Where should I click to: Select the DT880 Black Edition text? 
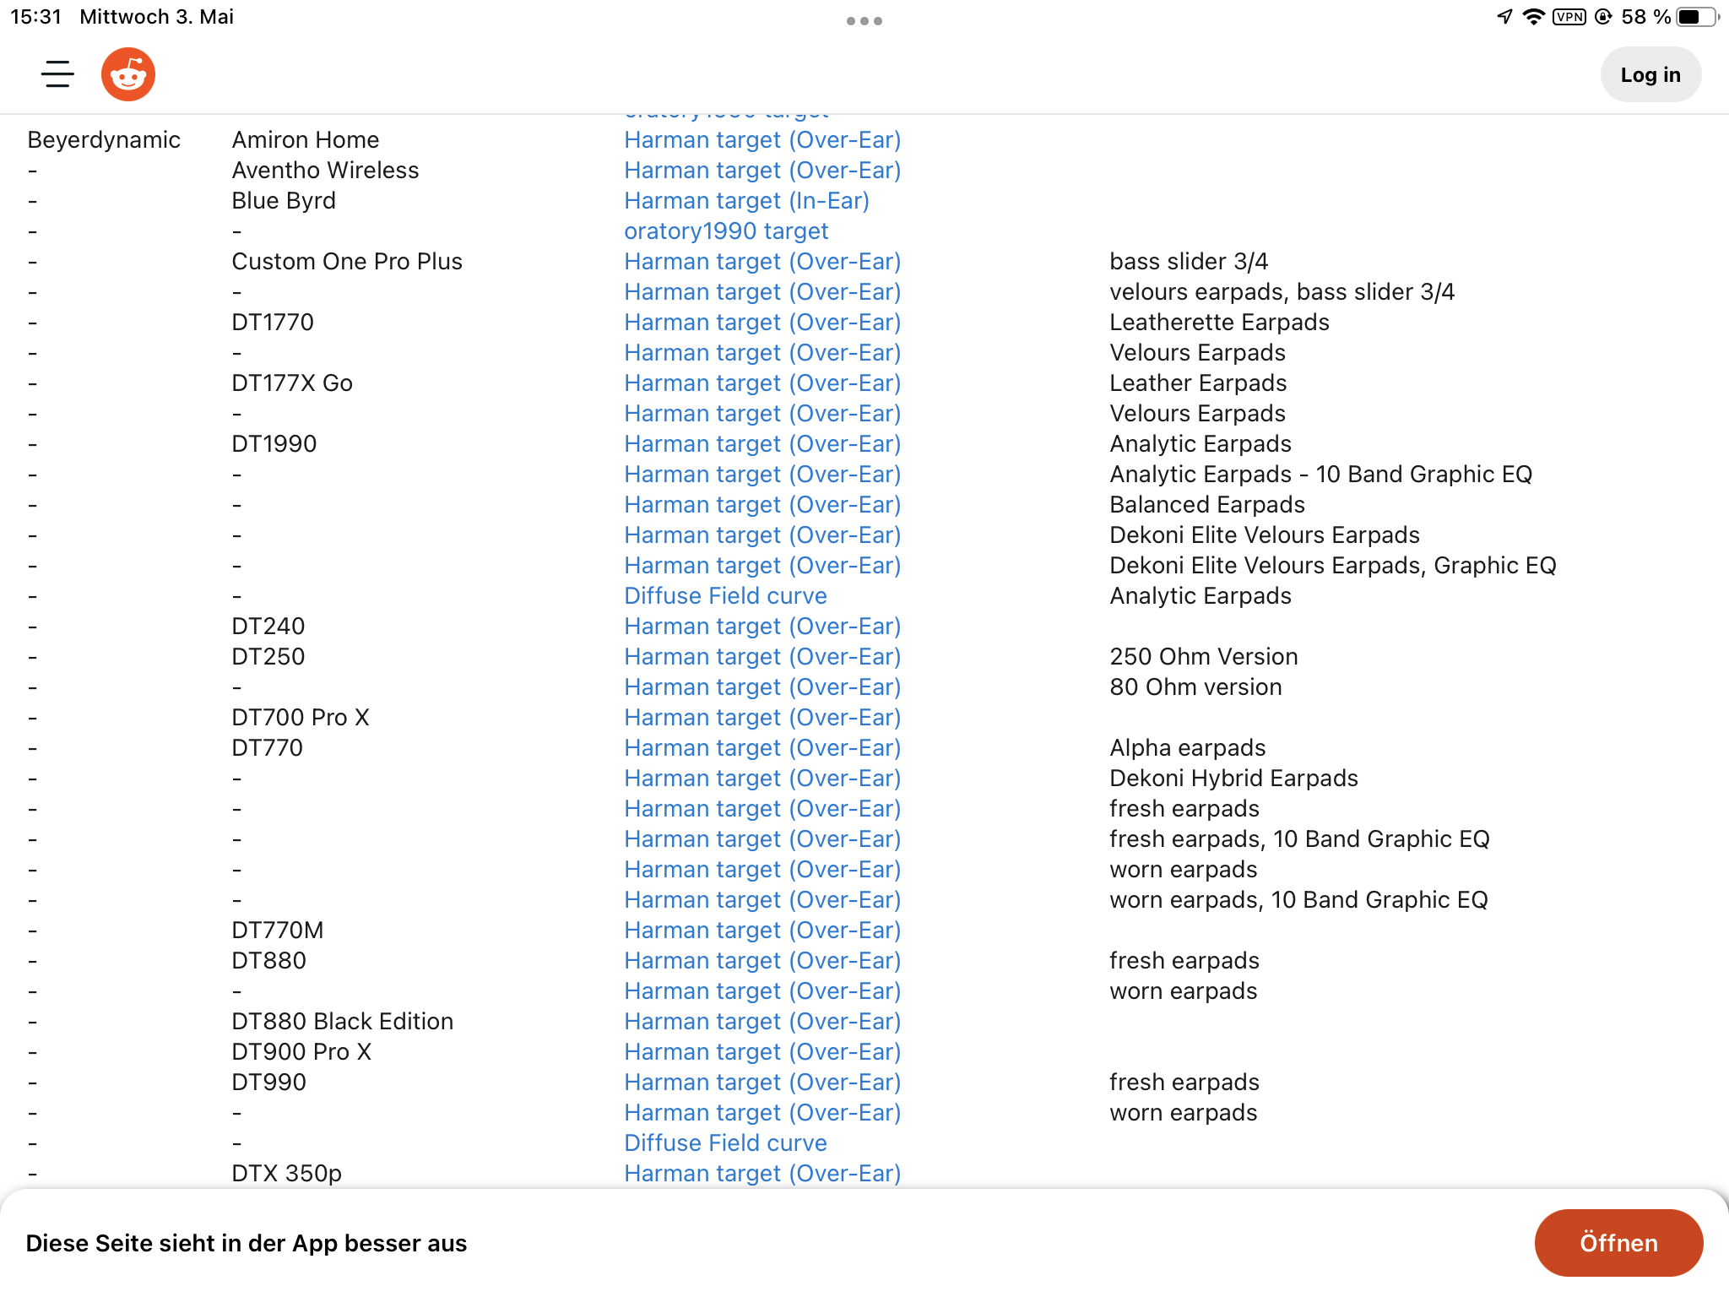click(x=343, y=1022)
